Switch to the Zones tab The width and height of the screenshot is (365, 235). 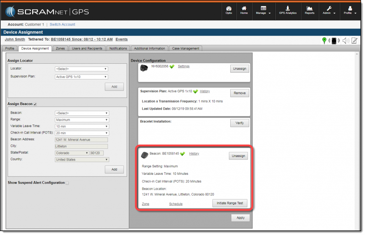pos(60,48)
